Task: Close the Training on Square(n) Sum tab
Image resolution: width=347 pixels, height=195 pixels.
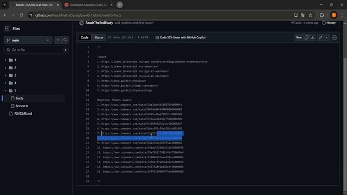Action: [x=112, y=5]
